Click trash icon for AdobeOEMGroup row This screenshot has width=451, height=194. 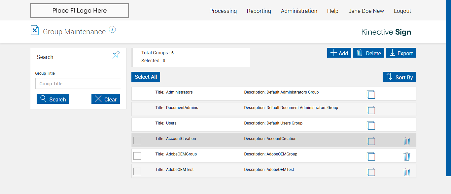(407, 156)
